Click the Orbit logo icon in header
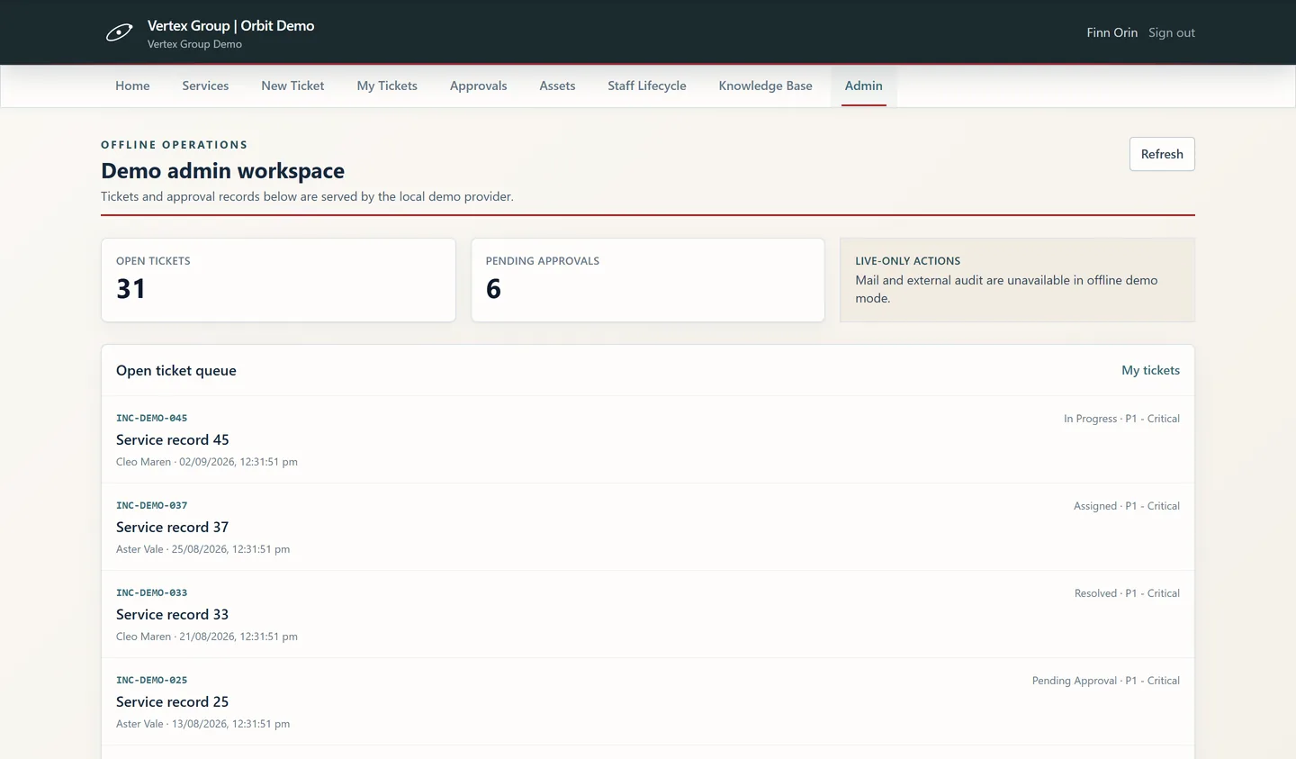The image size is (1296, 759). (x=119, y=33)
